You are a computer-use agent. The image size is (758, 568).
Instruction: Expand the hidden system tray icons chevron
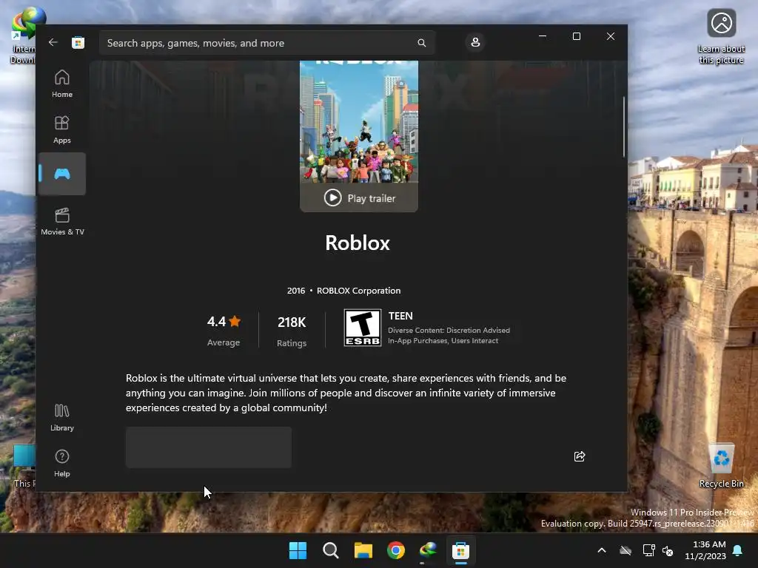(x=602, y=550)
